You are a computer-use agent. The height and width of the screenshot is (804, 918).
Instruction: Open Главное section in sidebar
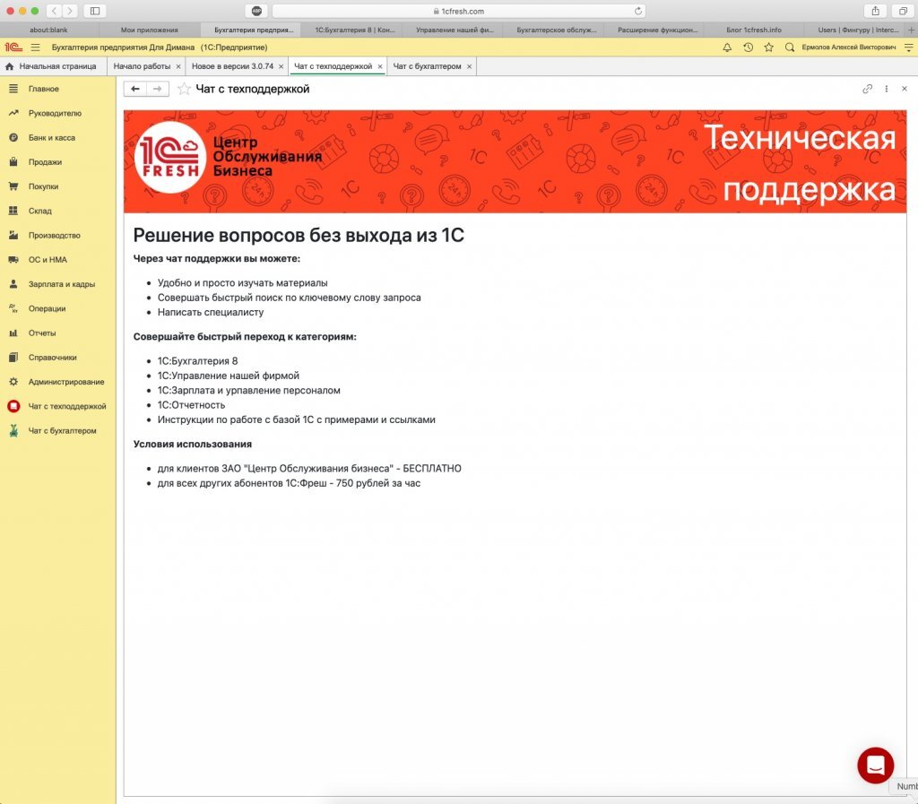(44, 89)
